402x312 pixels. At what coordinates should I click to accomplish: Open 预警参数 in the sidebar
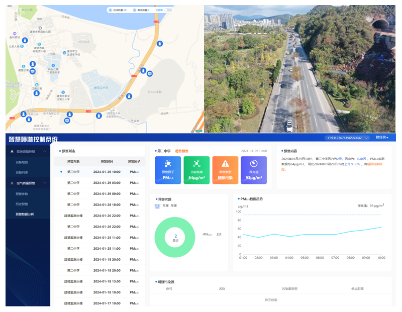[x=22, y=194]
